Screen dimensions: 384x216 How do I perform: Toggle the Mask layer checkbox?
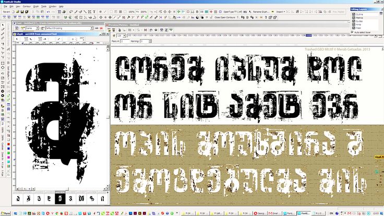pyautogui.click(x=354, y=28)
